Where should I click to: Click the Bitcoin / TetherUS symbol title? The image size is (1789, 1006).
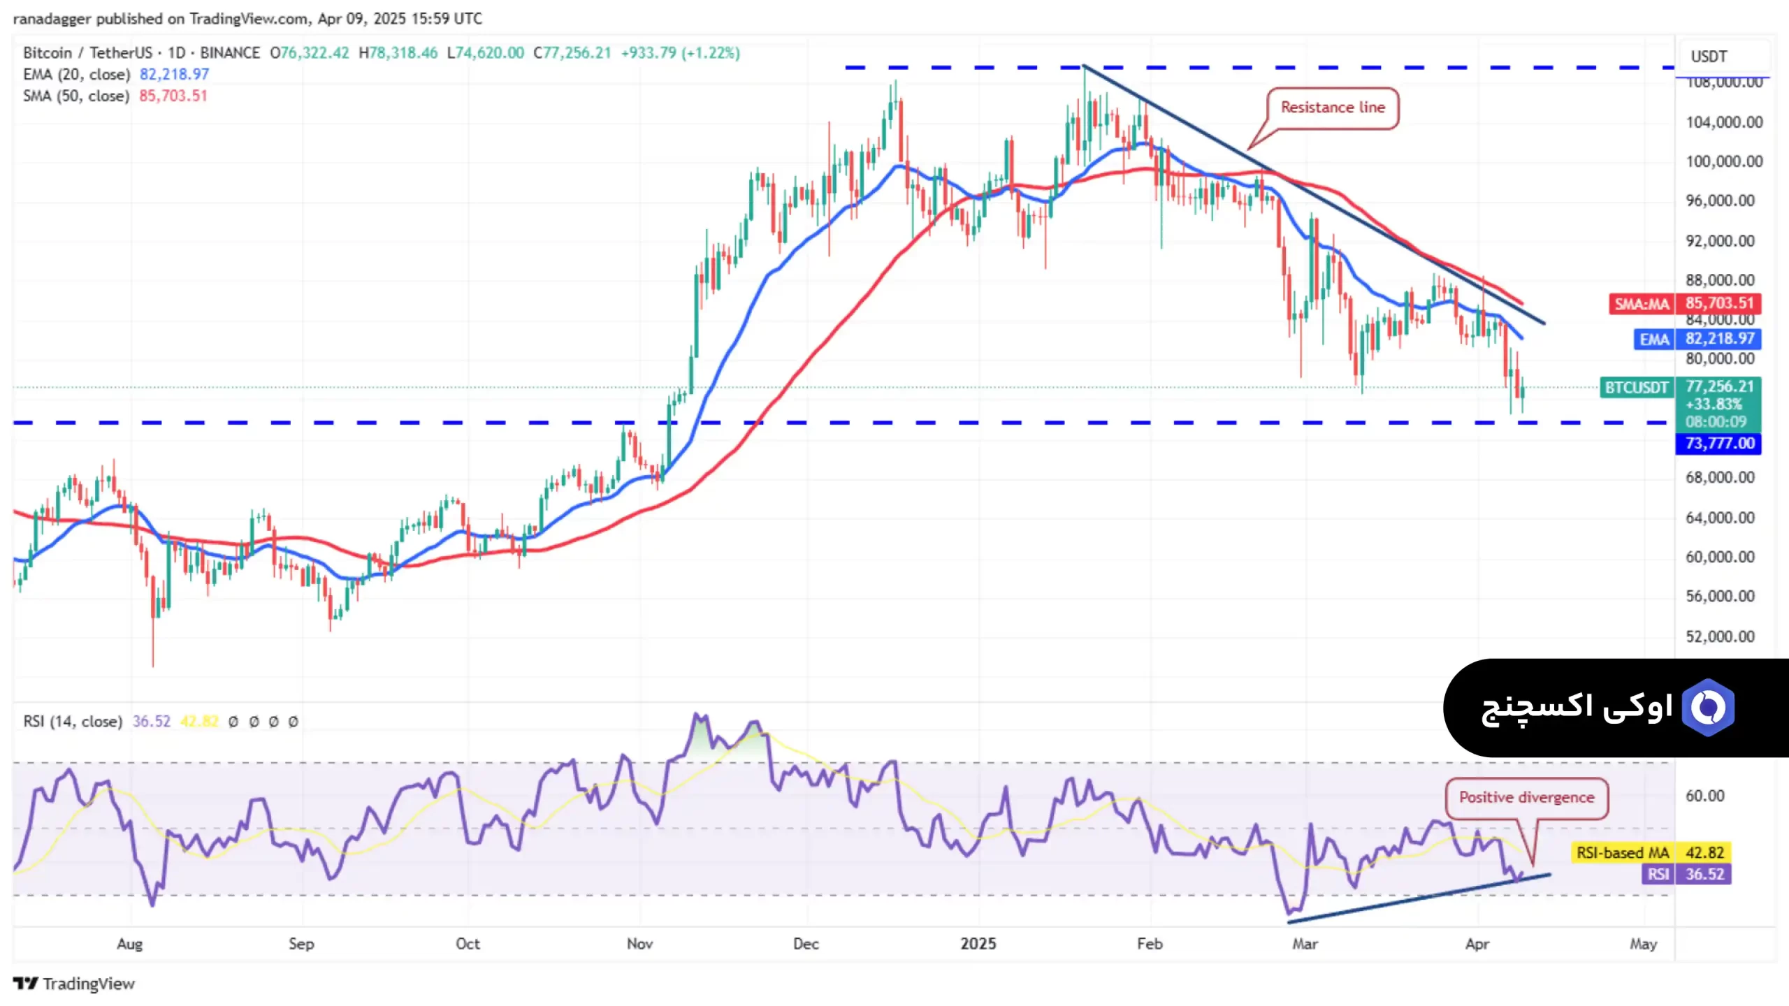(87, 53)
